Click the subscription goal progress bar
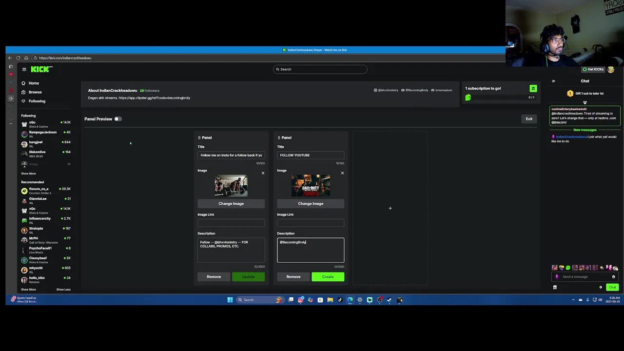Viewport: 624px width, 351px height. click(x=500, y=97)
